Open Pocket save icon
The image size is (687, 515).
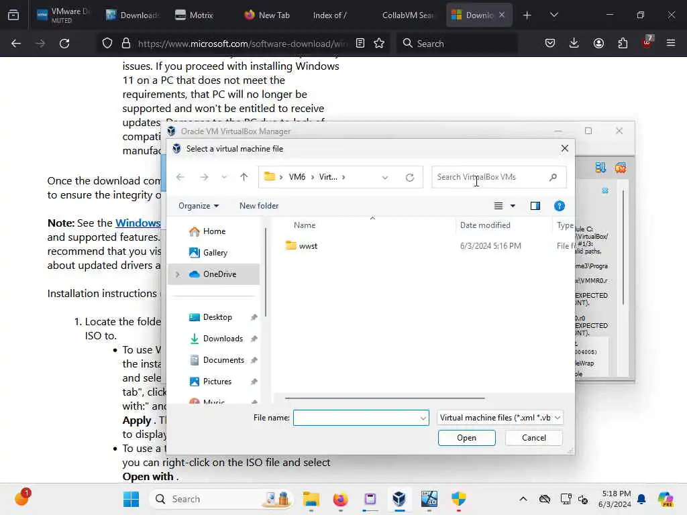tap(550, 43)
